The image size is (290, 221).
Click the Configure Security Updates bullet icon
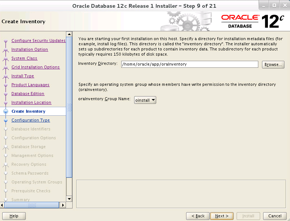6,41
